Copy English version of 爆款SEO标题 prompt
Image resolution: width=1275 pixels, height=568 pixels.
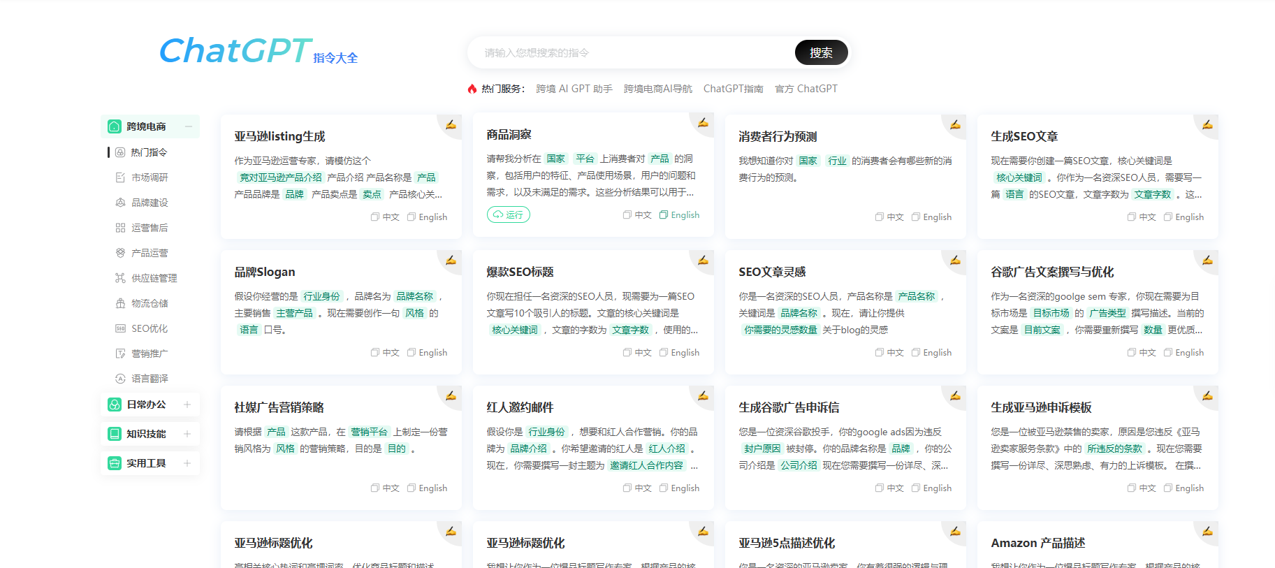pyautogui.click(x=679, y=353)
